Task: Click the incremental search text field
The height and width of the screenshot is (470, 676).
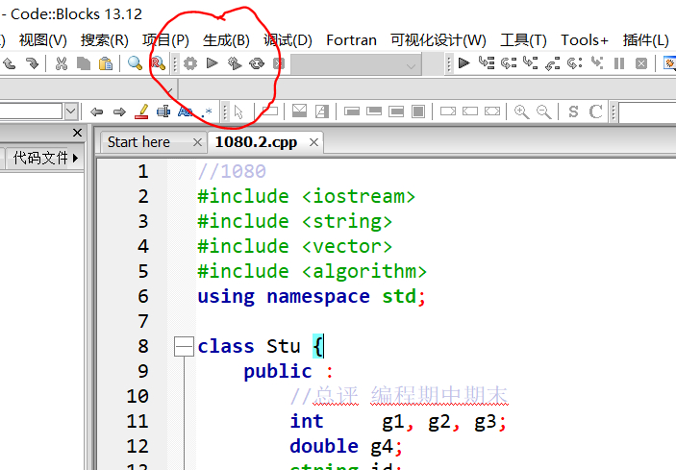Action: coord(31,111)
